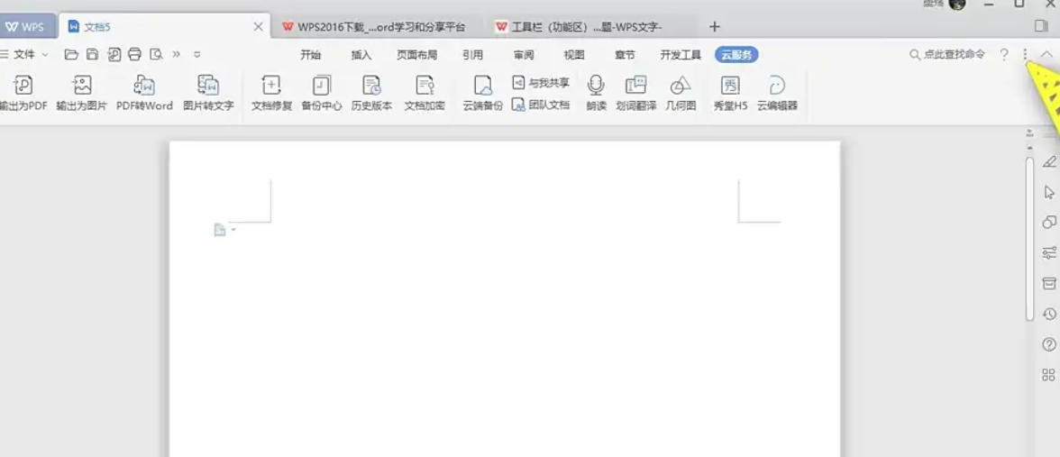The image size is (1060, 457).
Task: Expand more quick access tools with » chevron
Action: point(177,55)
